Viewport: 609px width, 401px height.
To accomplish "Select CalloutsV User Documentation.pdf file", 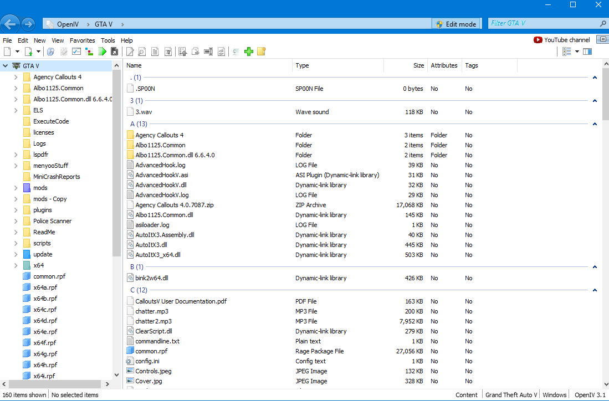I will [181, 301].
